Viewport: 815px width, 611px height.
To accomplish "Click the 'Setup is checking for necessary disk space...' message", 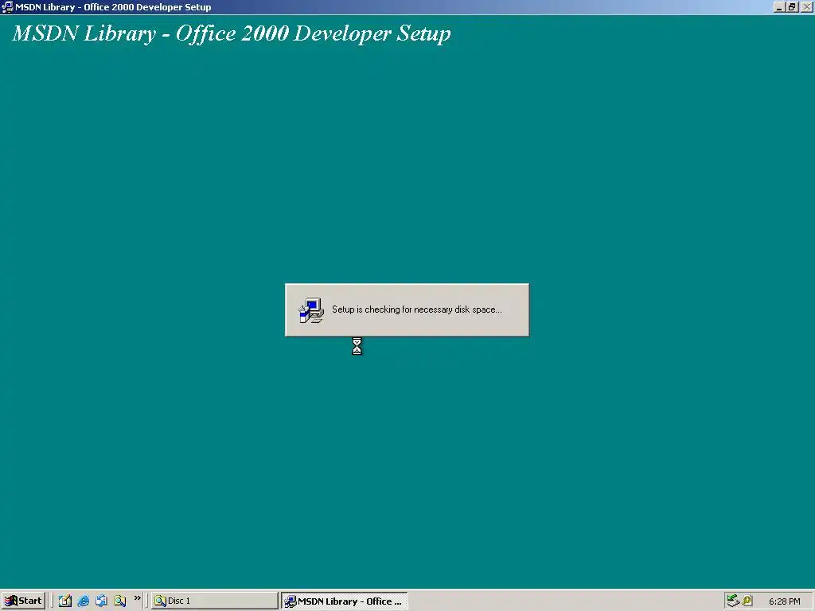I will point(417,309).
